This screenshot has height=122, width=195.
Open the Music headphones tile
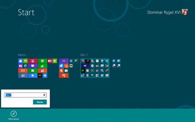coord(64,61)
